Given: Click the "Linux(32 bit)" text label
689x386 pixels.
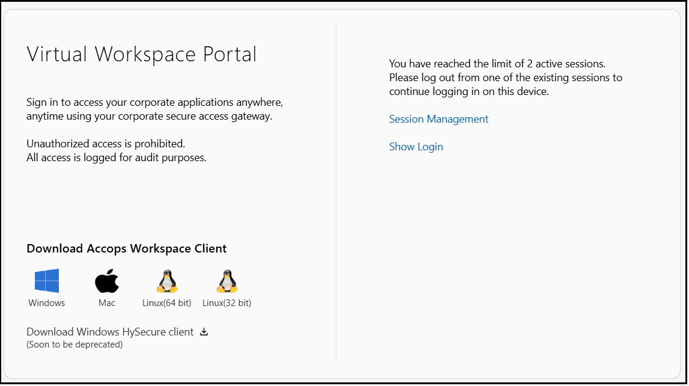Looking at the screenshot, I should 226,303.
